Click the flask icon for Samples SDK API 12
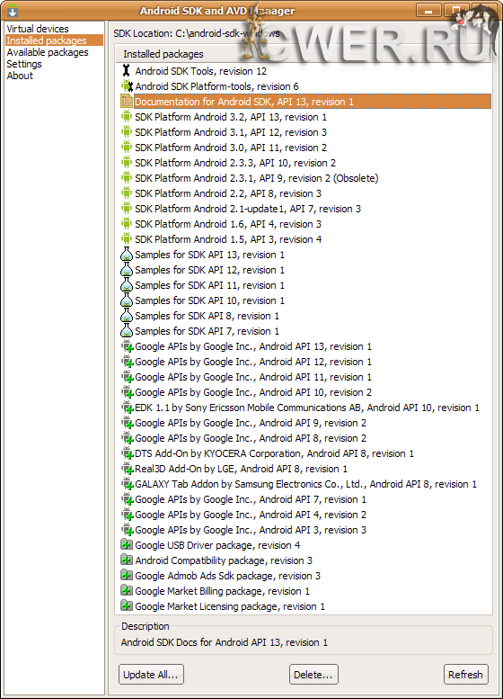Image resolution: width=503 pixels, height=699 pixels. (x=127, y=269)
